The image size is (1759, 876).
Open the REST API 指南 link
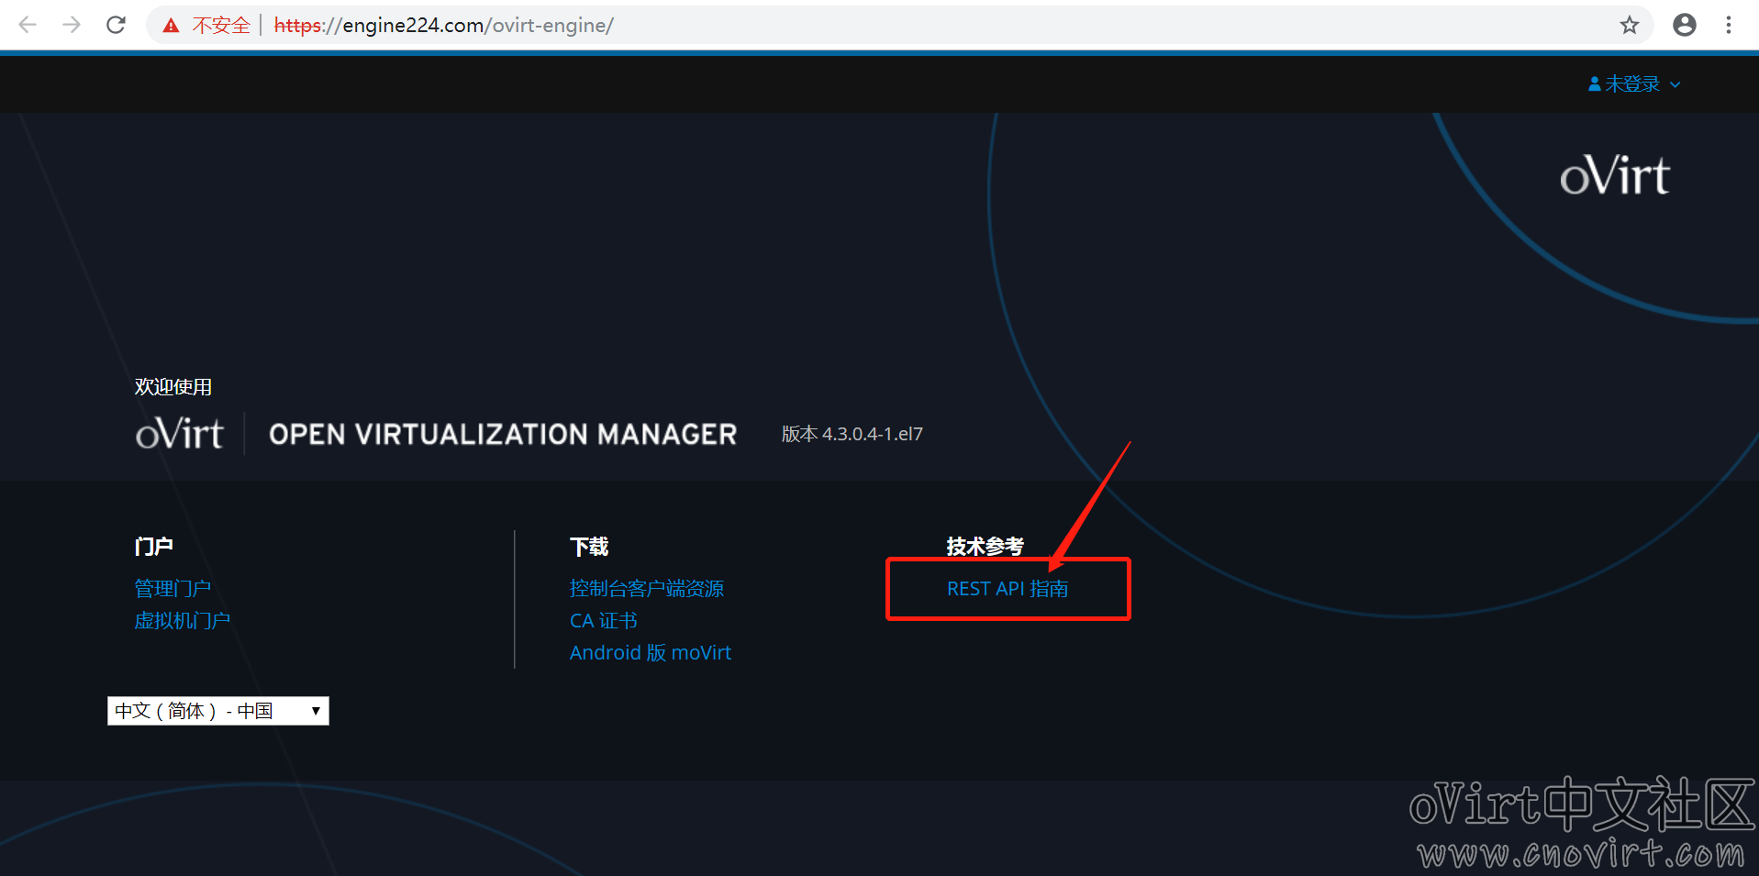tap(1008, 589)
